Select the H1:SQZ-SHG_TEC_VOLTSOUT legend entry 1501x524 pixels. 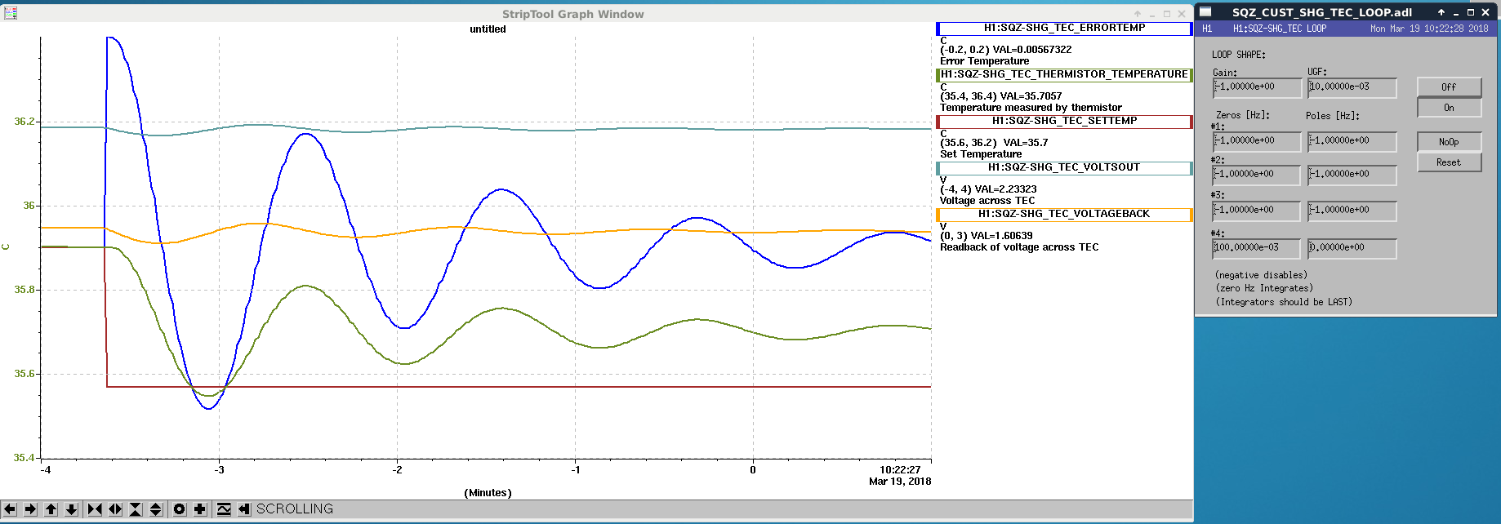[1064, 167]
